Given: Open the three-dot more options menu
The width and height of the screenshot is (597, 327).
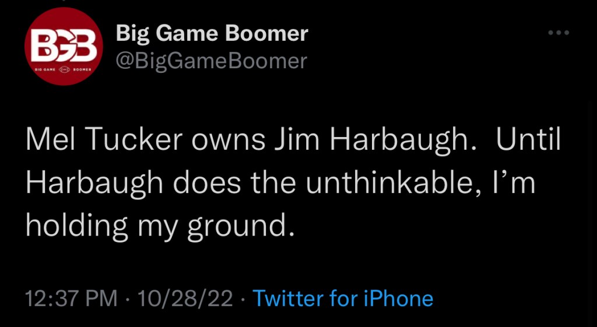Looking at the screenshot, I should click(x=559, y=33).
